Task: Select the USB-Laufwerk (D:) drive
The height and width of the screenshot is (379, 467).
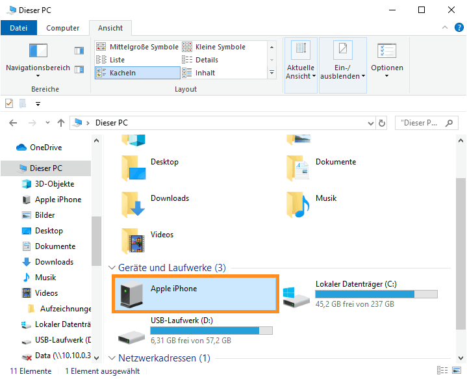Action: tap(195, 330)
